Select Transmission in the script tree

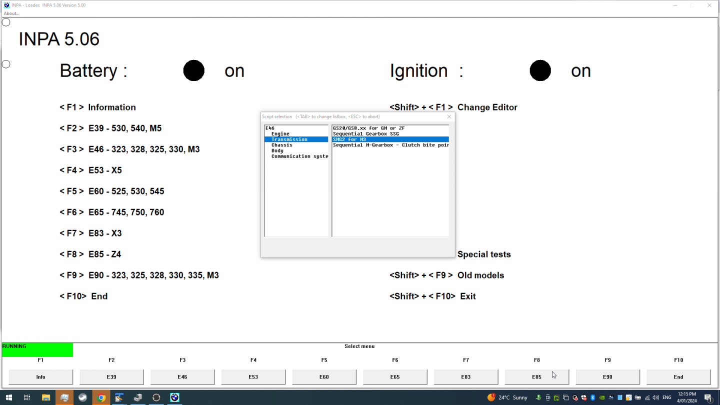pos(296,139)
